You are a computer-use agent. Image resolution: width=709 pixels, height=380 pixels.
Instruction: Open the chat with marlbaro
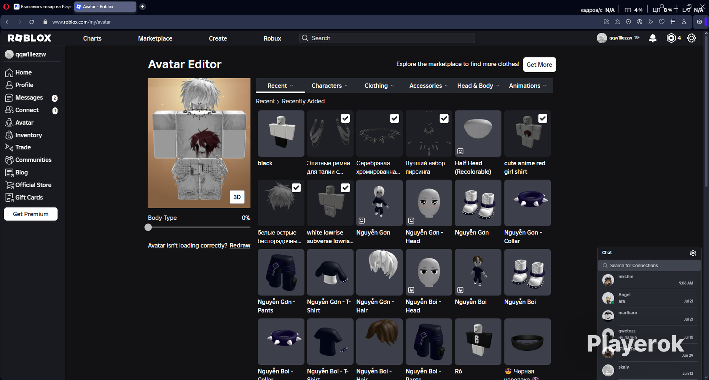[x=649, y=316]
